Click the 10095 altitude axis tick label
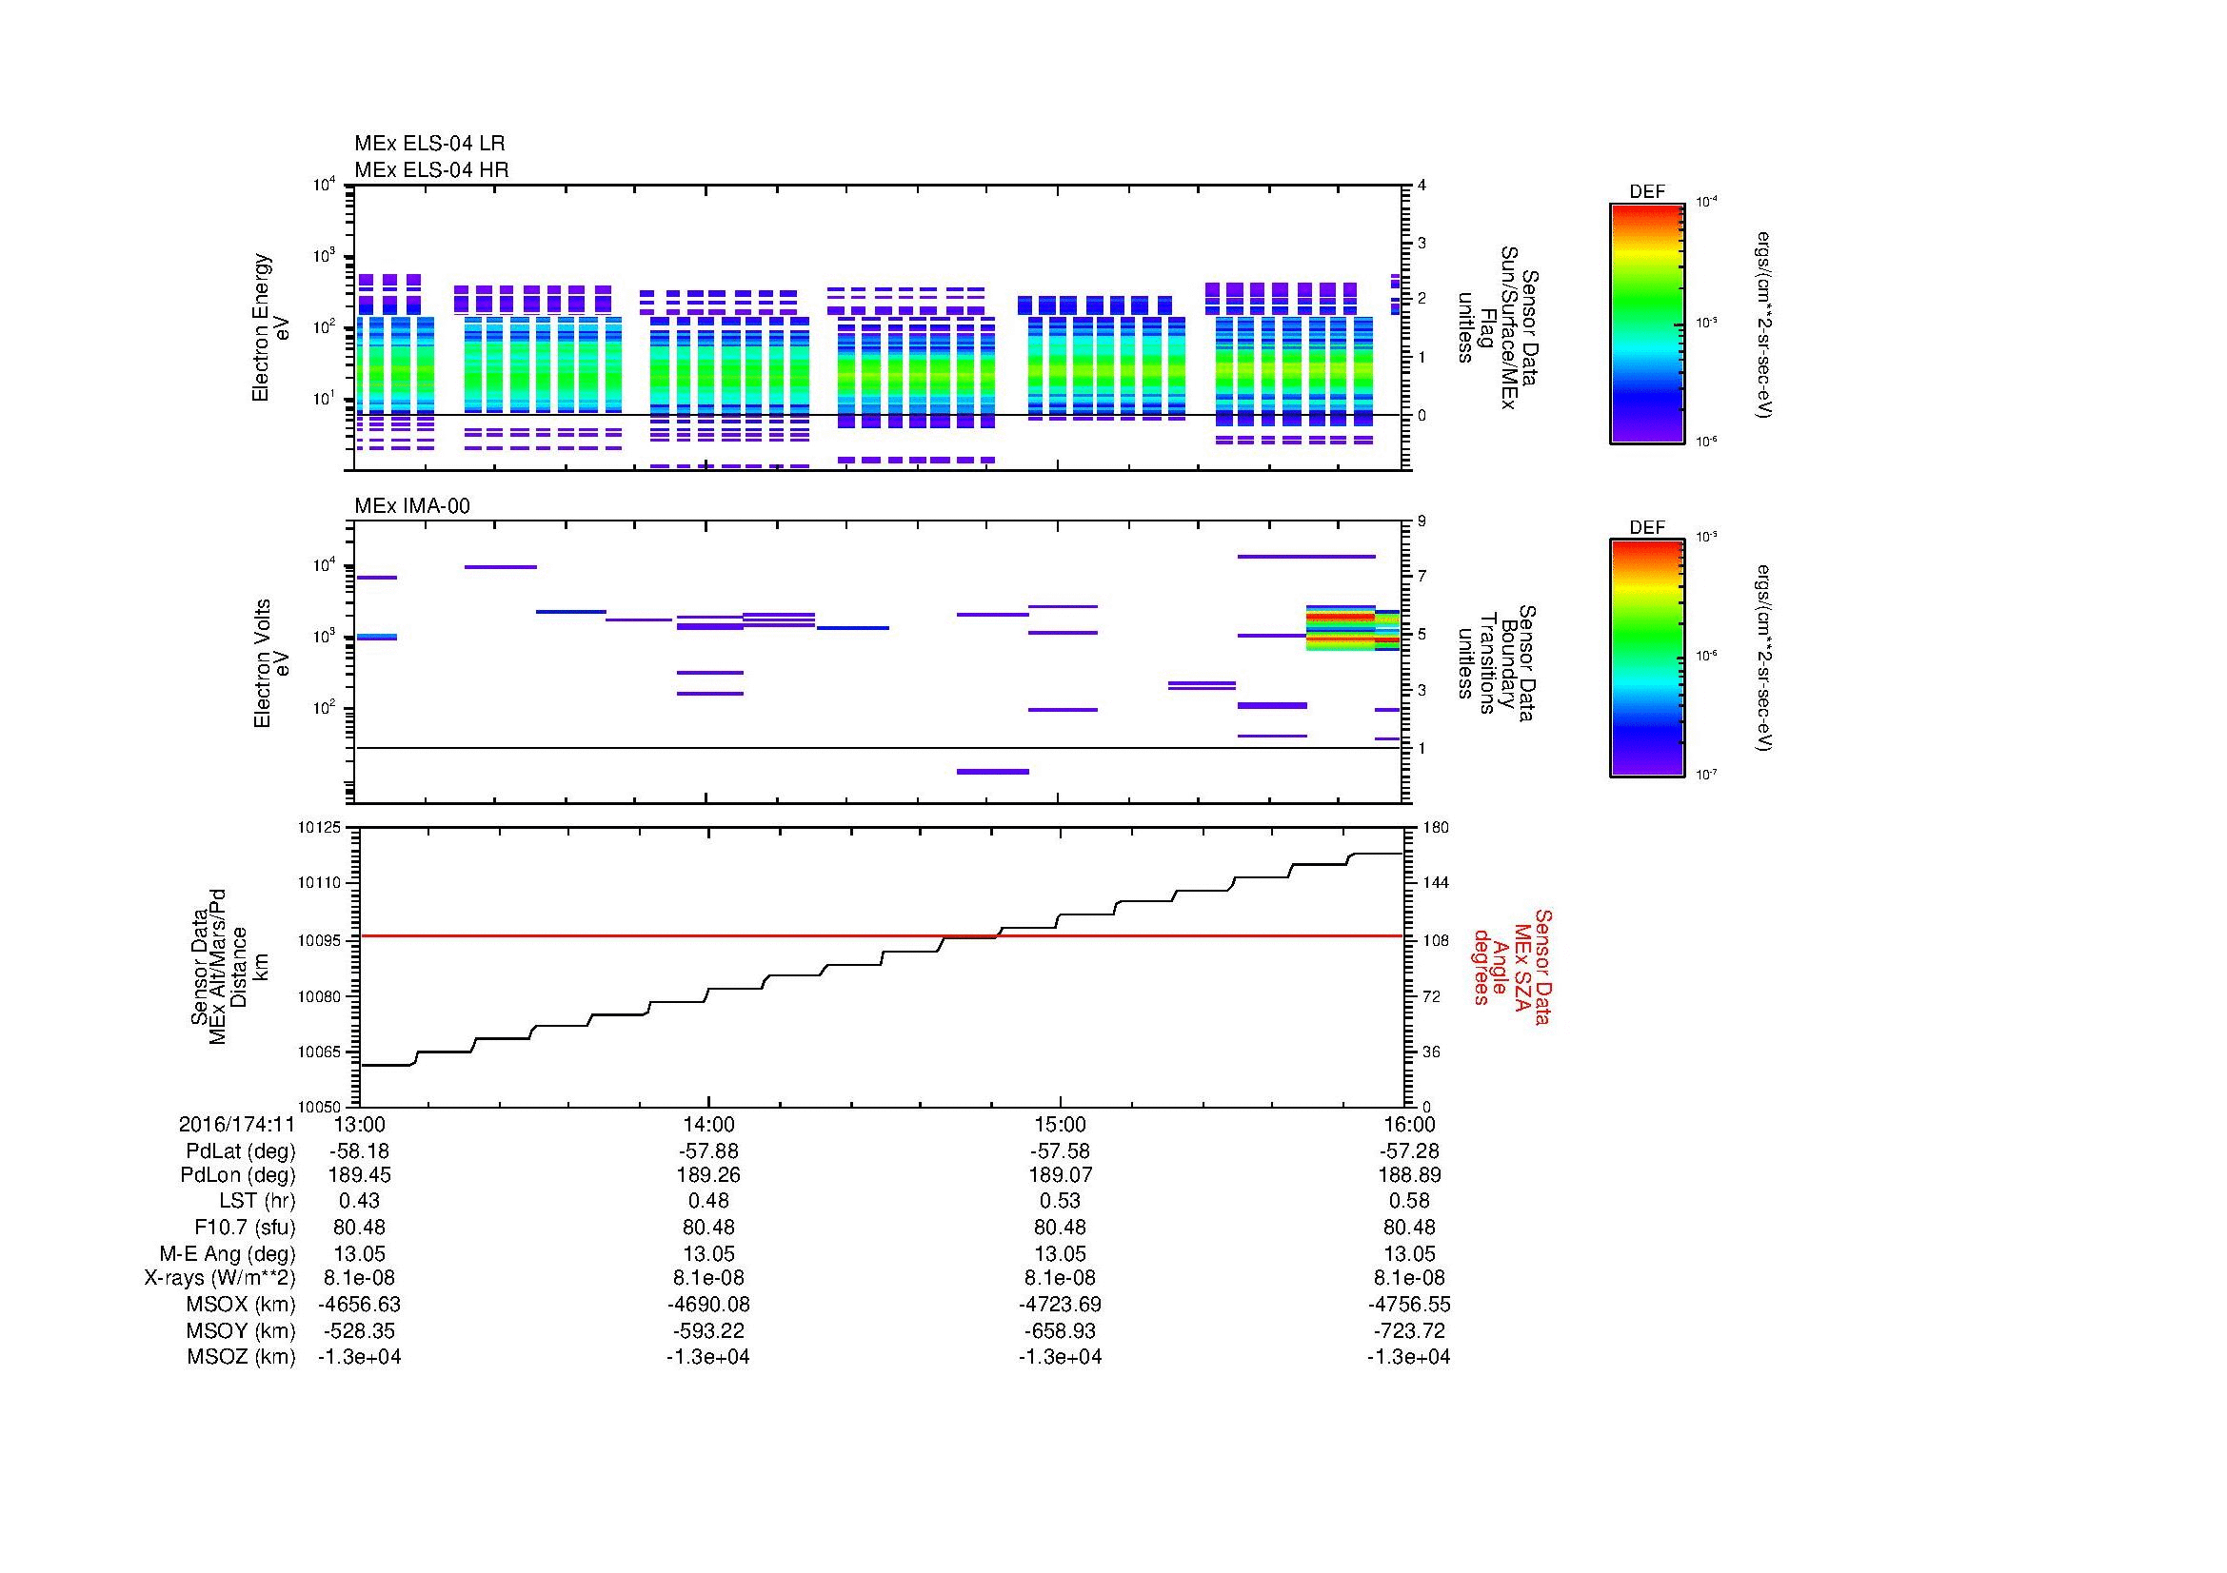Screen dimensions: 2227x1573 (319, 940)
